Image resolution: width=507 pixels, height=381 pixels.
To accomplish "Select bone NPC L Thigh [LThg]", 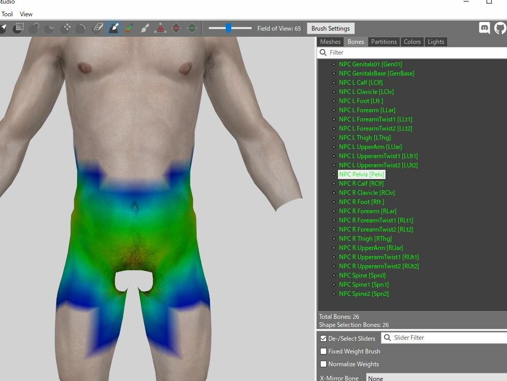I will 365,138.
